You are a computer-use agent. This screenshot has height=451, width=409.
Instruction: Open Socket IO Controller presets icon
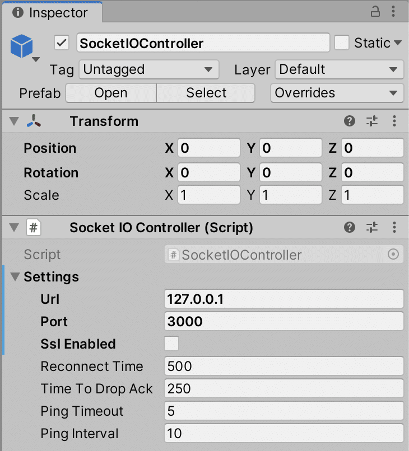373,227
